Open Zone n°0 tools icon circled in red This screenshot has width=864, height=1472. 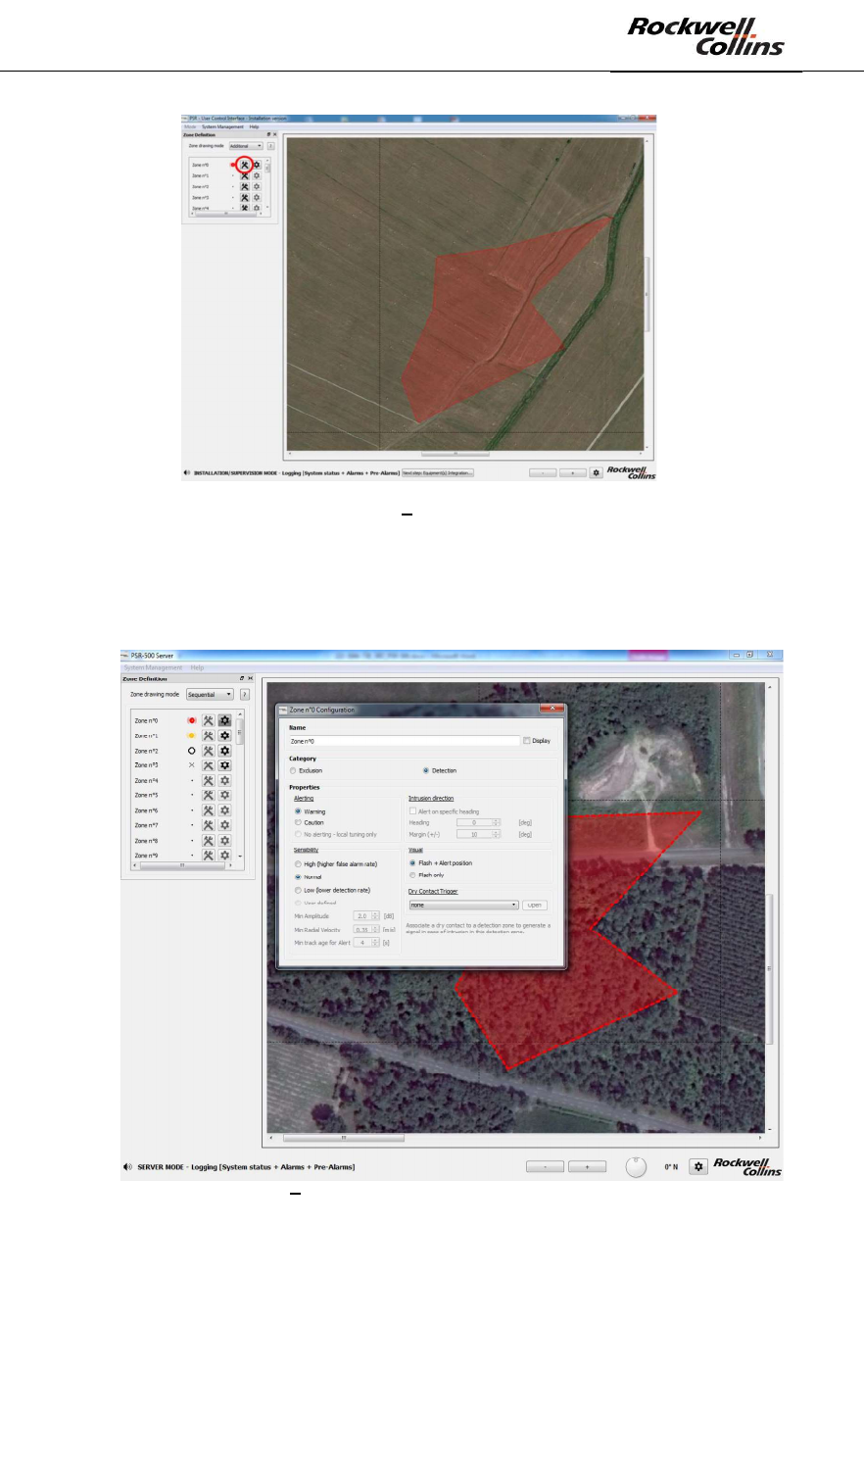click(245, 165)
